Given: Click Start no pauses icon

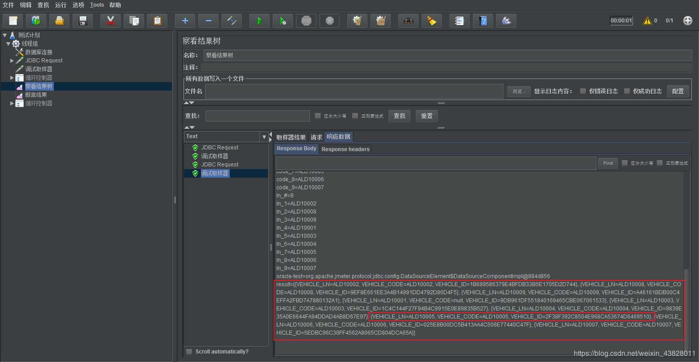Looking at the screenshot, I should coord(283,21).
